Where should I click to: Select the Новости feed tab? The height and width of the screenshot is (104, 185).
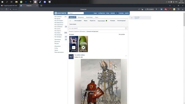pyautogui.click(x=73, y=17)
